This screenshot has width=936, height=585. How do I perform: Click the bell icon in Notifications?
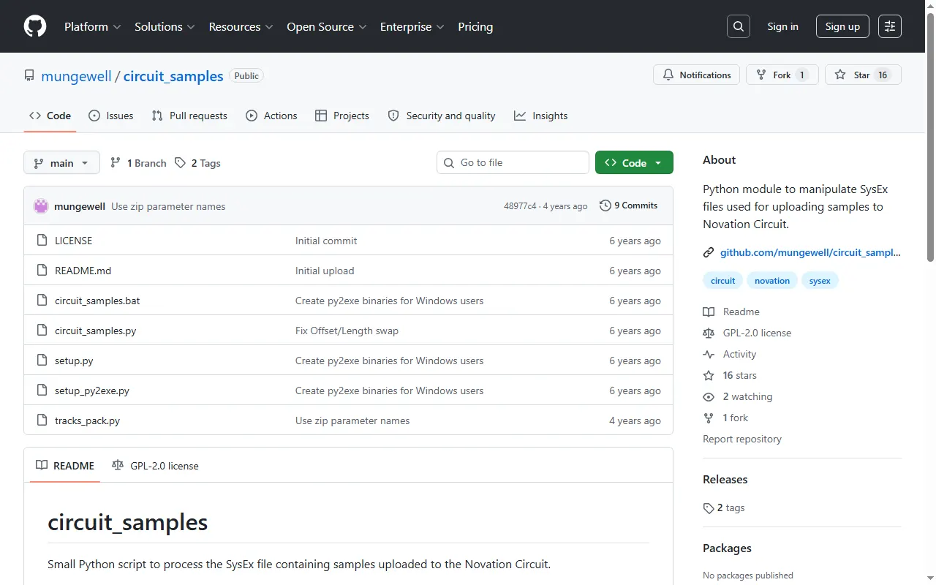(668, 75)
